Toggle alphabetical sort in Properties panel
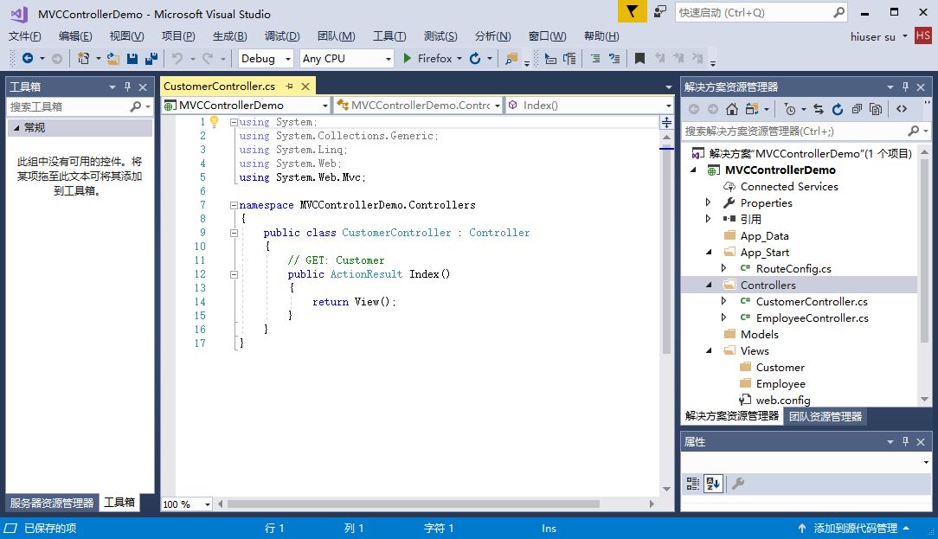938x539 pixels. pyautogui.click(x=713, y=484)
